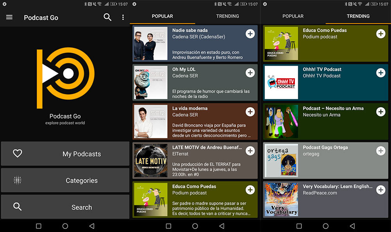
Task: Switch to the Popular tab in right screen
Action: (293, 16)
